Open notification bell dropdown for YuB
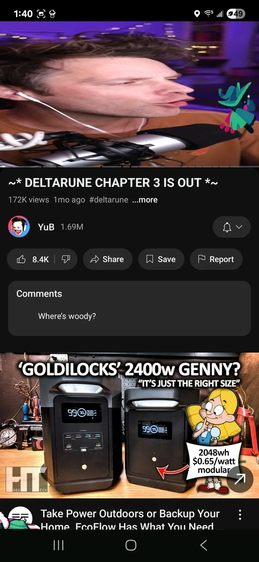This screenshot has width=259, height=562. [x=232, y=227]
